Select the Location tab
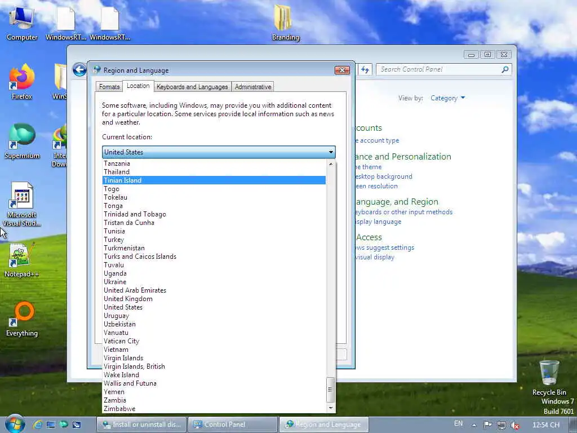 point(138,86)
